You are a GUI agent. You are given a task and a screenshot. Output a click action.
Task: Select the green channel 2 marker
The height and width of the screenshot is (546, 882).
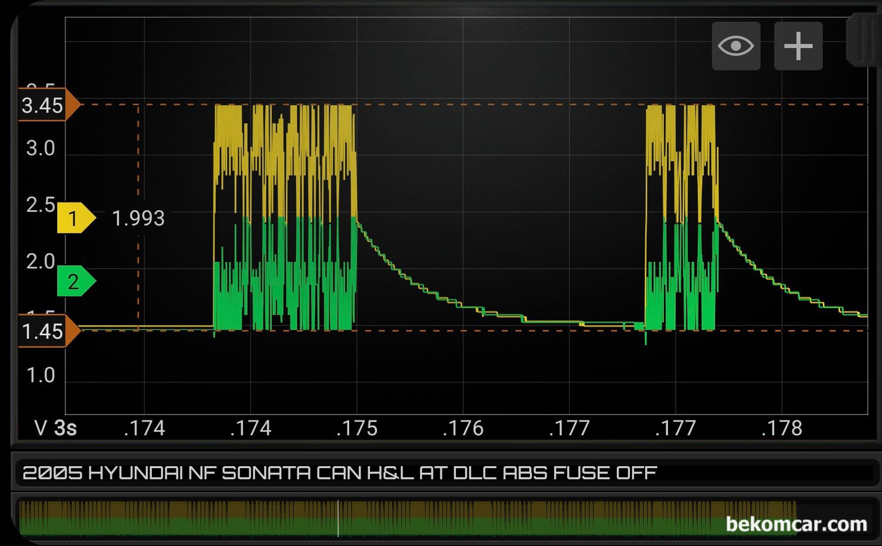[76, 281]
